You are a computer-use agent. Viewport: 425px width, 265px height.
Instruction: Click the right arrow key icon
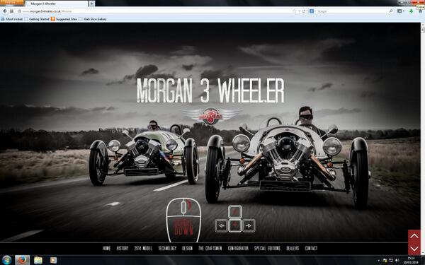tap(249, 226)
